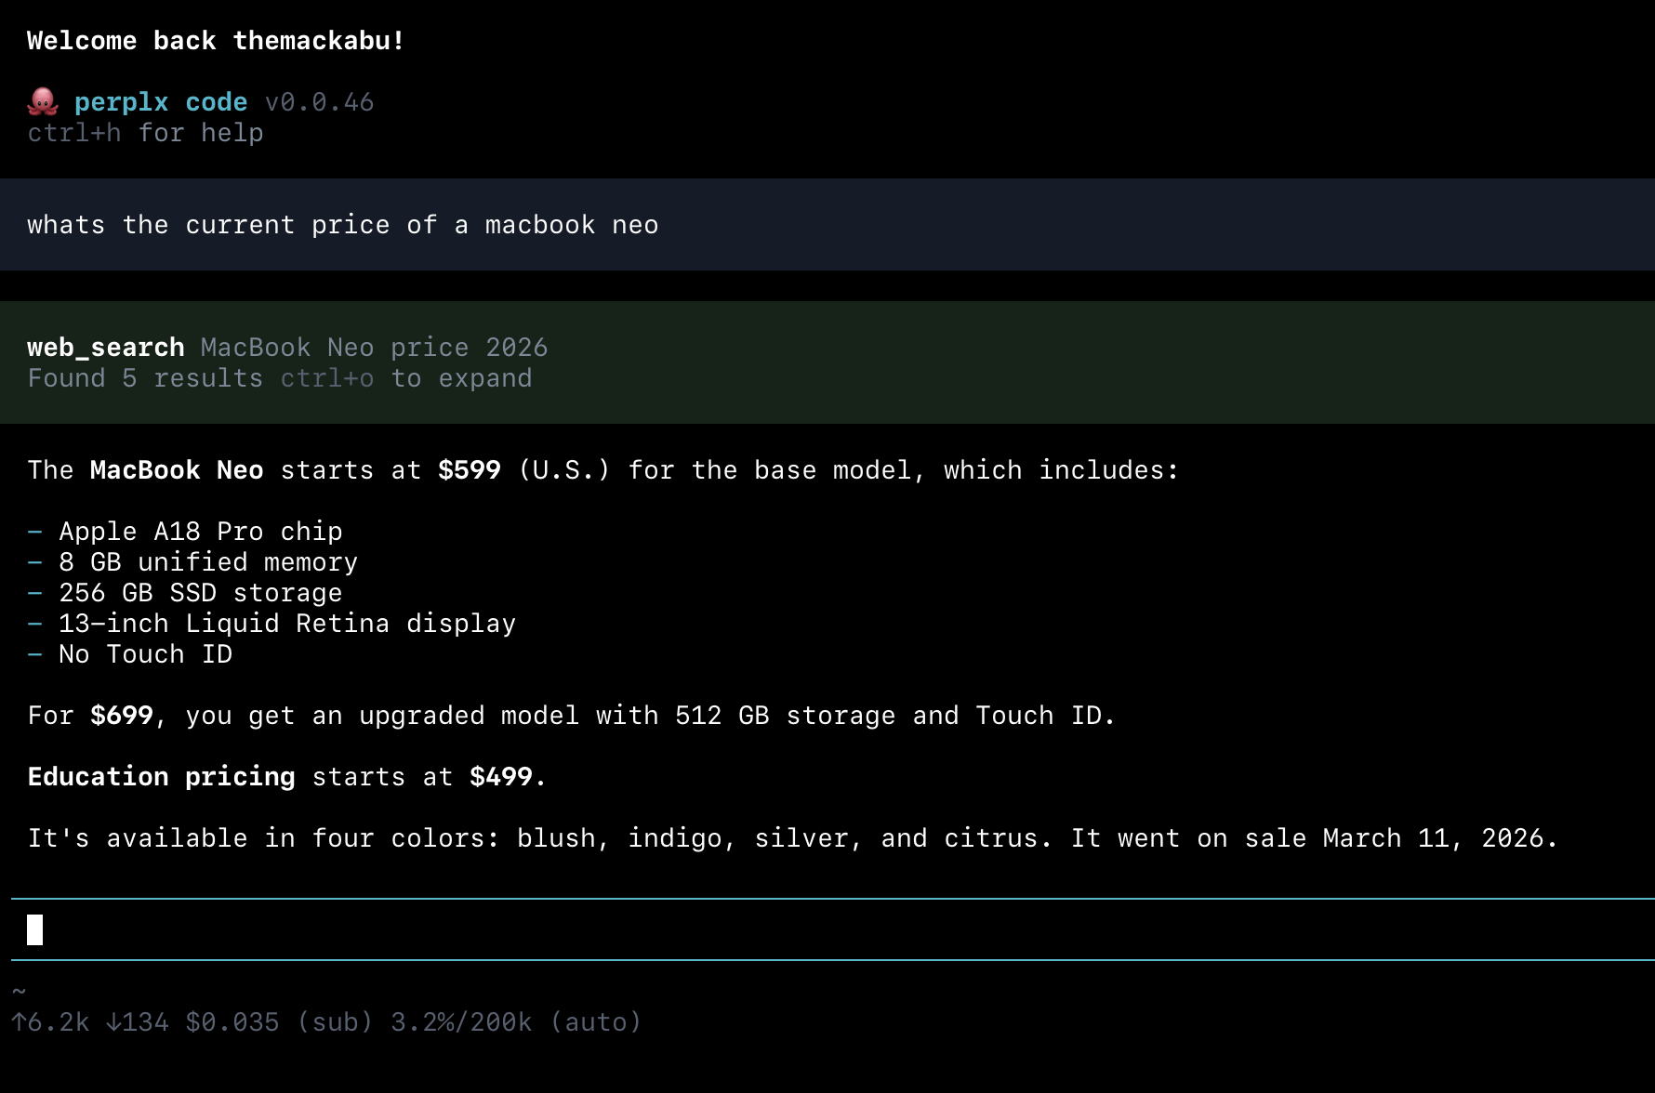Click the version number v0.0.46
This screenshot has width=1655, height=1093.
[x=320, y=102]
